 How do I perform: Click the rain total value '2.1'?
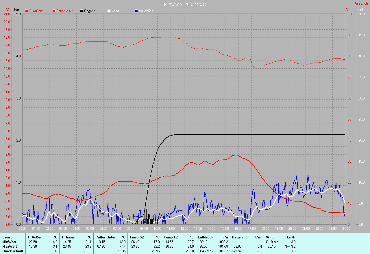point(260,251)
